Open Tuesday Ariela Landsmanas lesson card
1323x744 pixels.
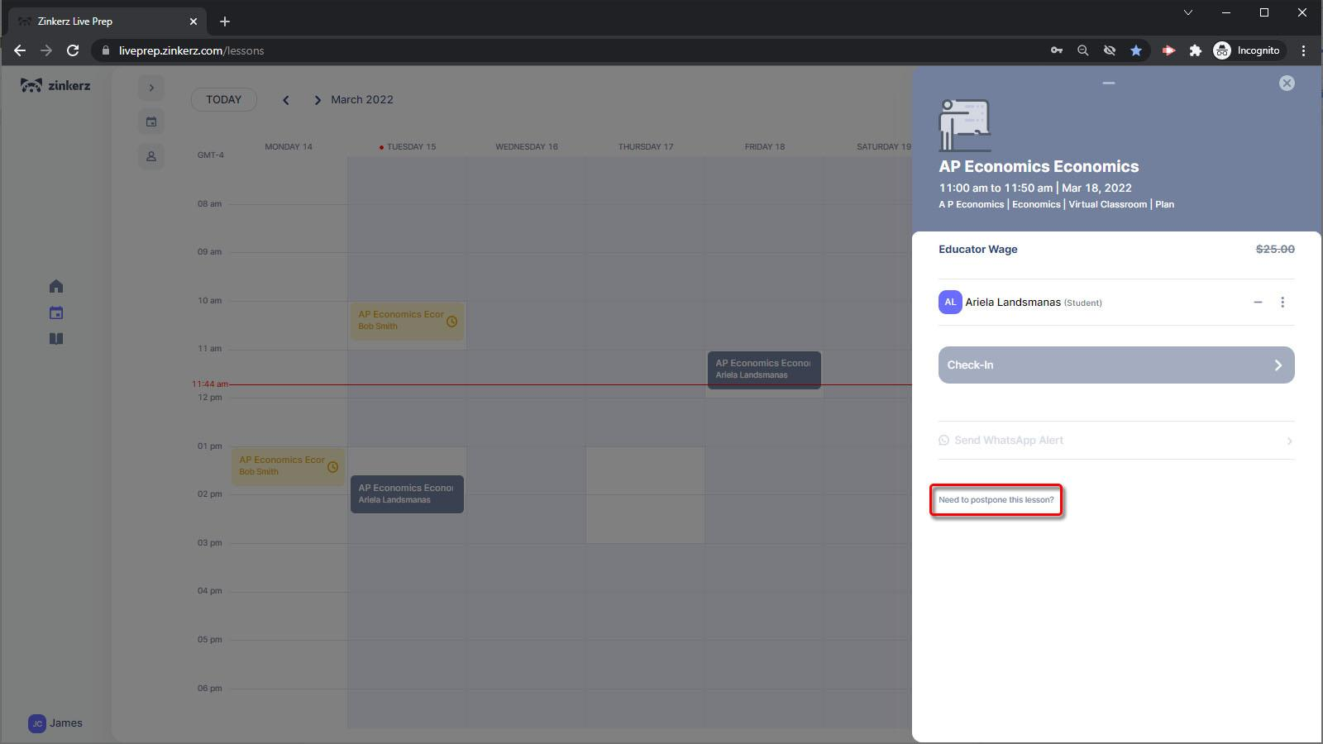click(407, 494)
